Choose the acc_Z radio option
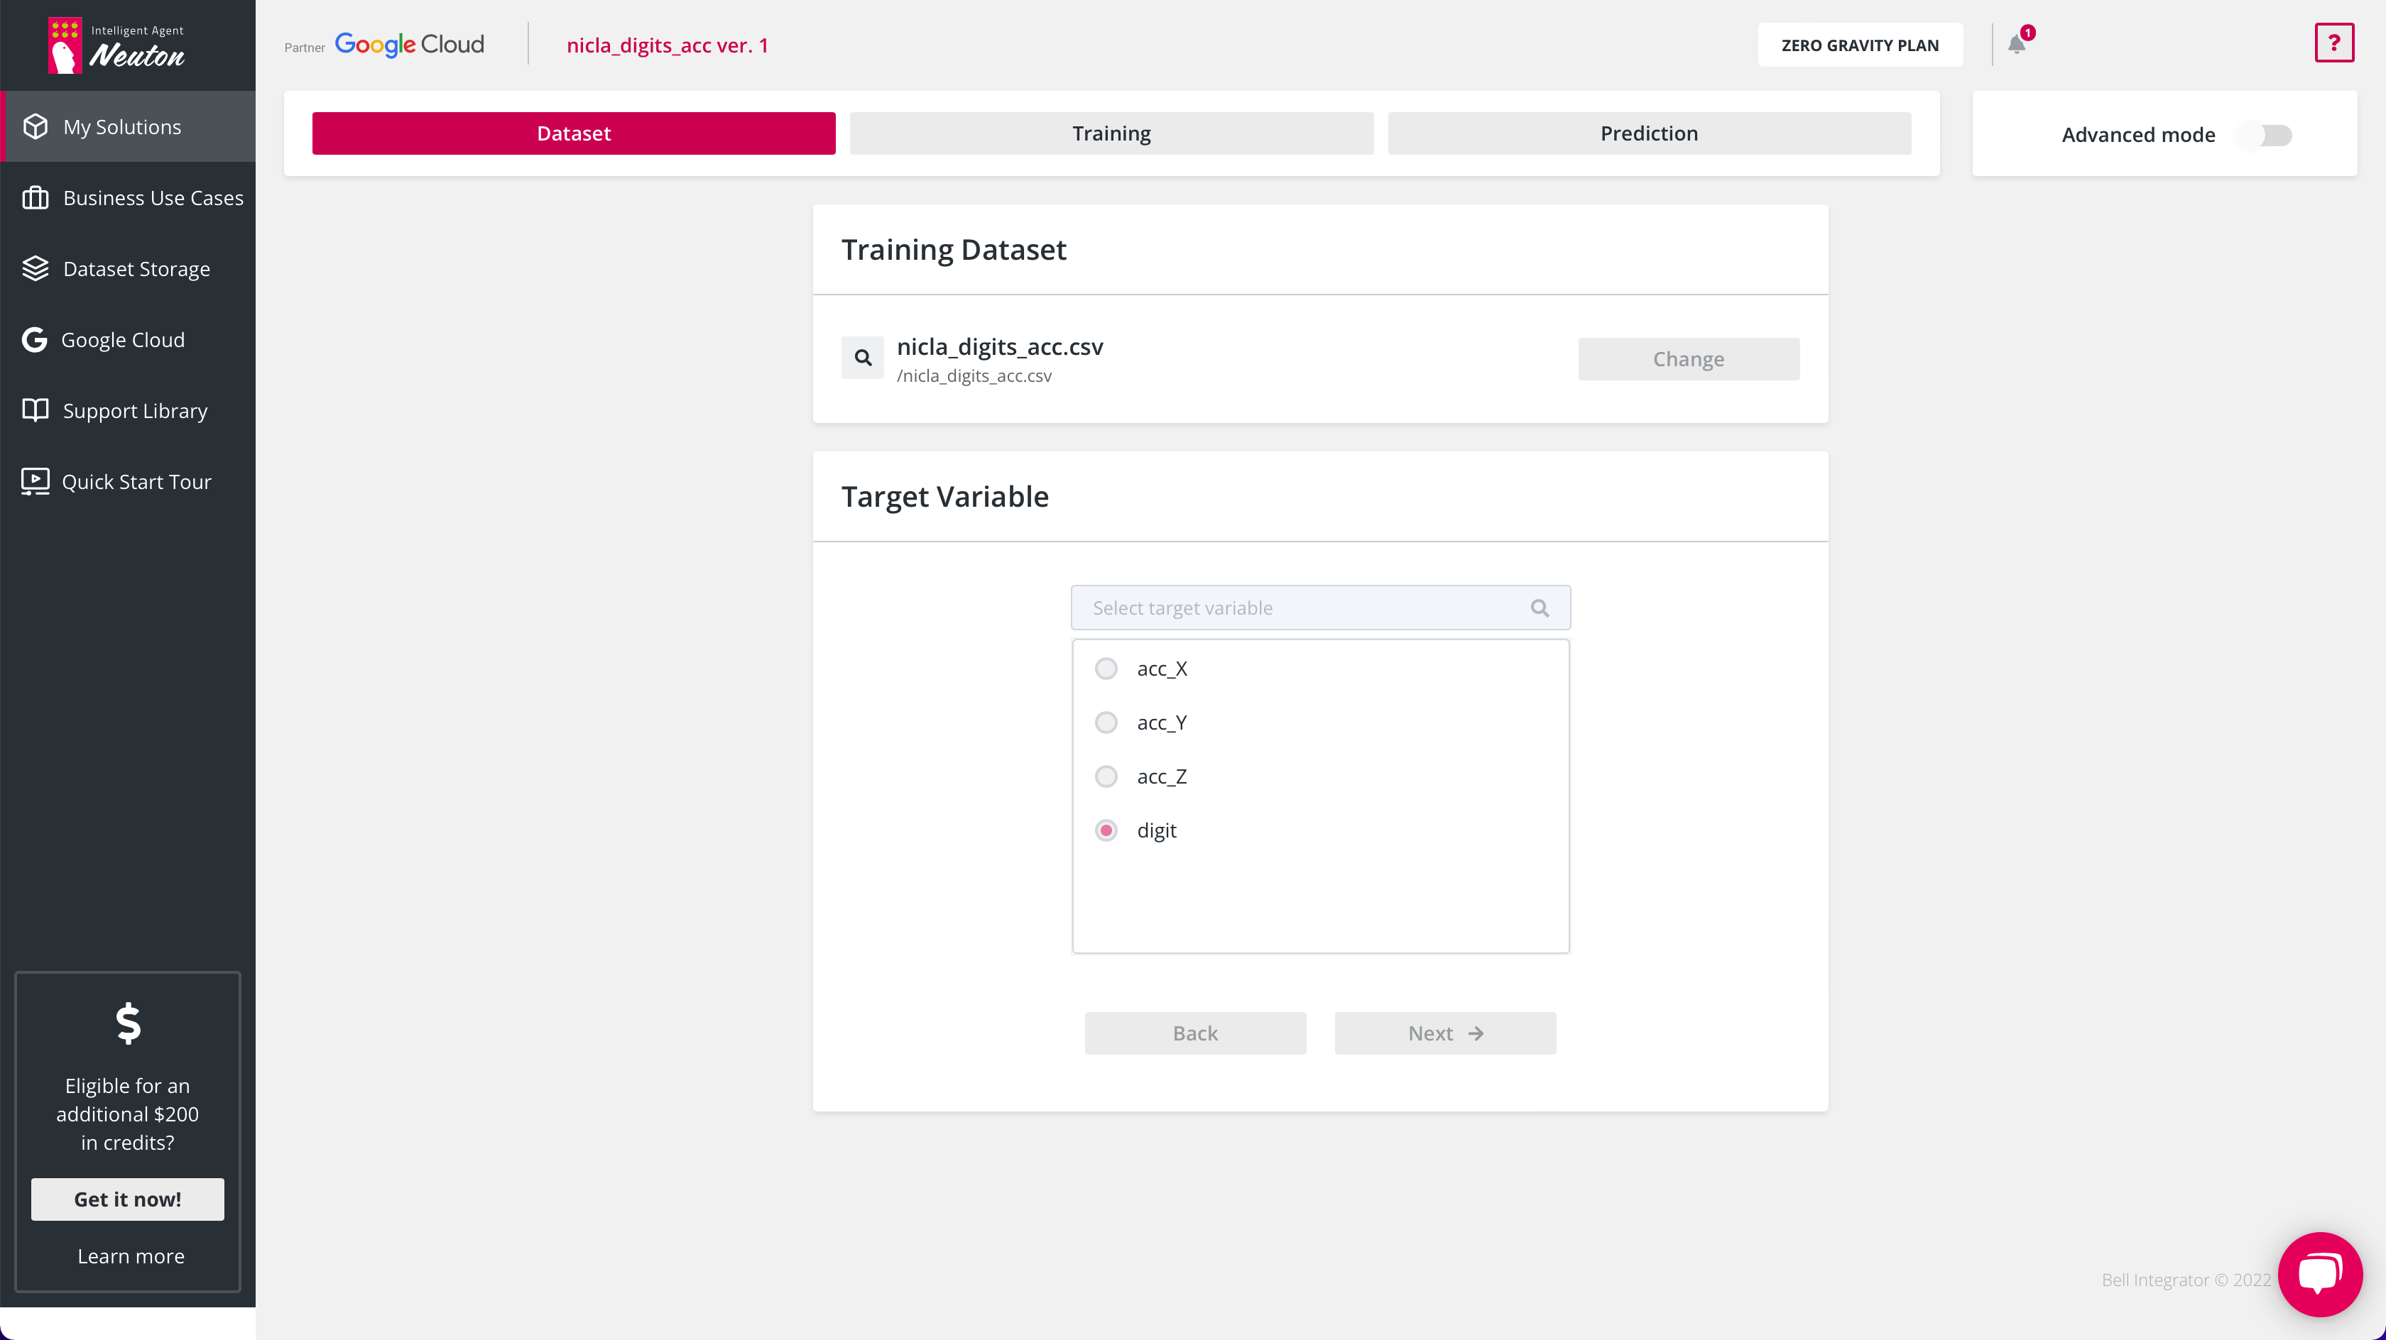Image resolution: width=2386 pixels, height=1340 pixels. point(1106,776)
